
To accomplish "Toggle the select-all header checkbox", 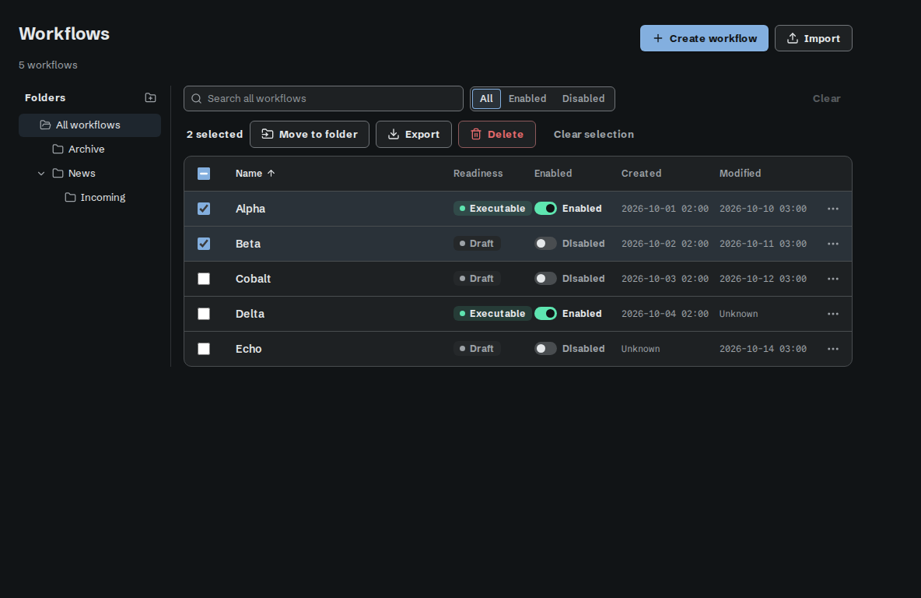I will tap(204, 174).
